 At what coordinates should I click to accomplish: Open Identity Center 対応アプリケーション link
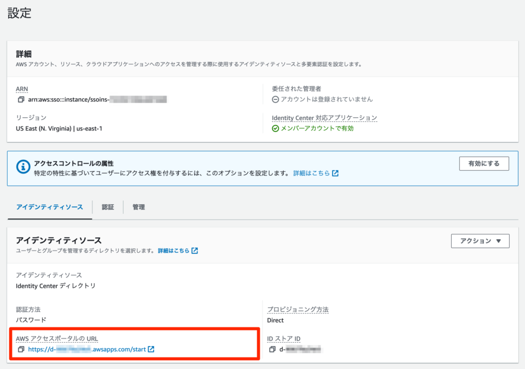(x=325, y=117)
